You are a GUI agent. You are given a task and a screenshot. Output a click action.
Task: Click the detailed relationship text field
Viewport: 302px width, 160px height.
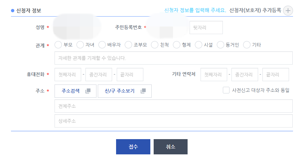coord(174,58)
